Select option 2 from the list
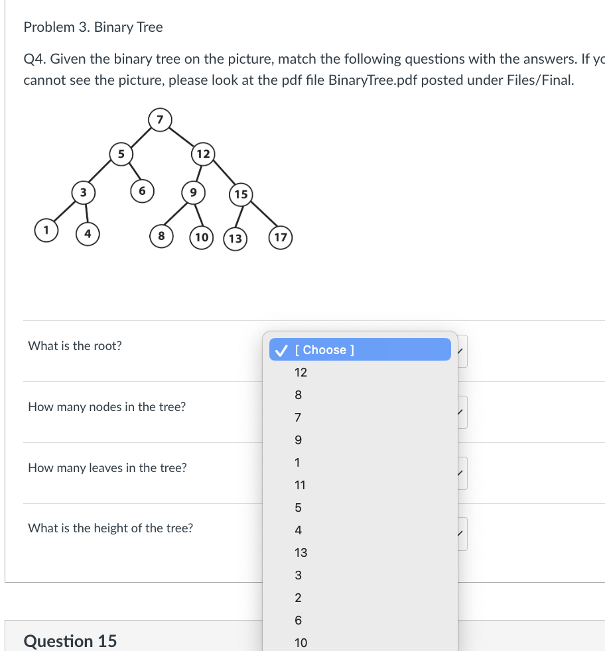 pyautogui.click(x=360, y=598)
